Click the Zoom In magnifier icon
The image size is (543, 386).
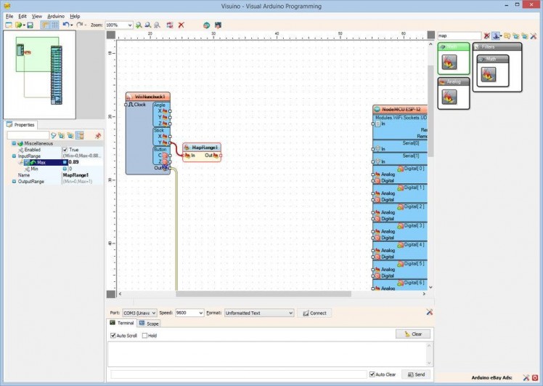(139, 25)
